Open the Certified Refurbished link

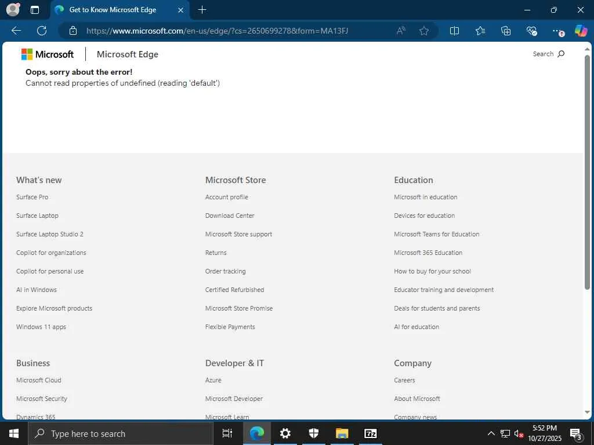click(x=234, y=290)
